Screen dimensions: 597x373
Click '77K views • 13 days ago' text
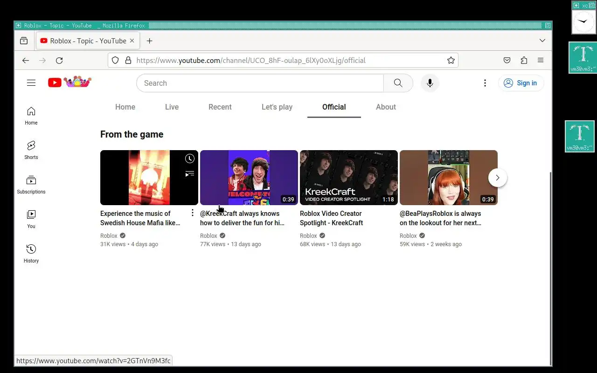[x=230, y=244]
